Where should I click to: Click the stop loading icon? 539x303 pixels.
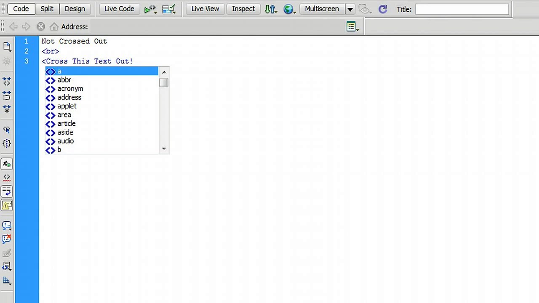click(40, 27)
